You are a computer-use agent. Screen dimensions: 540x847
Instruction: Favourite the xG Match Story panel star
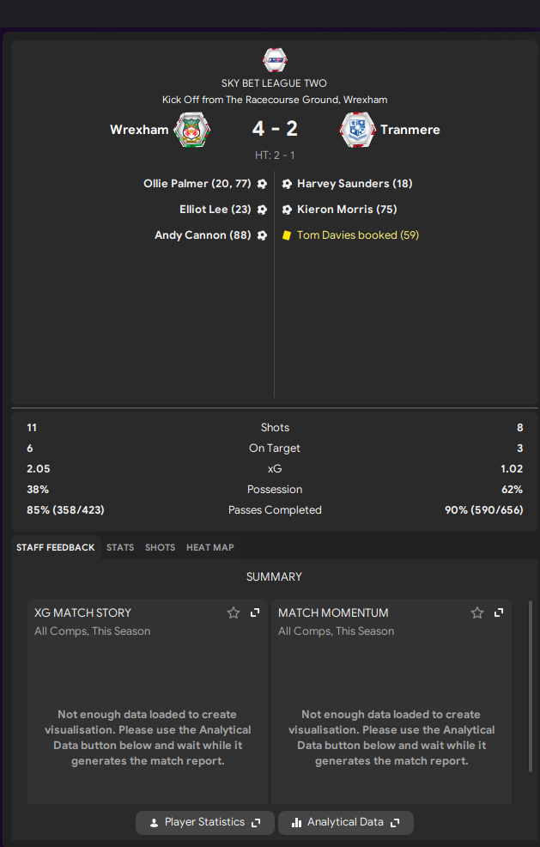(x=234, y=612)
